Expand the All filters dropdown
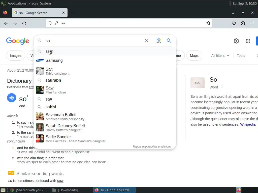Viewport: 258px width, 193px height. click(220, 56)
